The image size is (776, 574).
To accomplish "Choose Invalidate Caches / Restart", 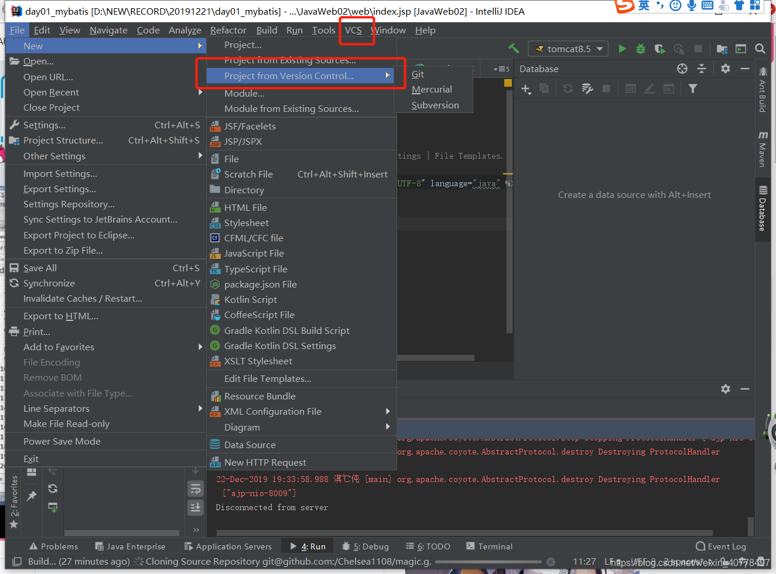I will point(106,298).
